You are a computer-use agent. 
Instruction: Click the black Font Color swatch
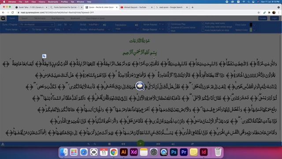(x=251, y=25)
